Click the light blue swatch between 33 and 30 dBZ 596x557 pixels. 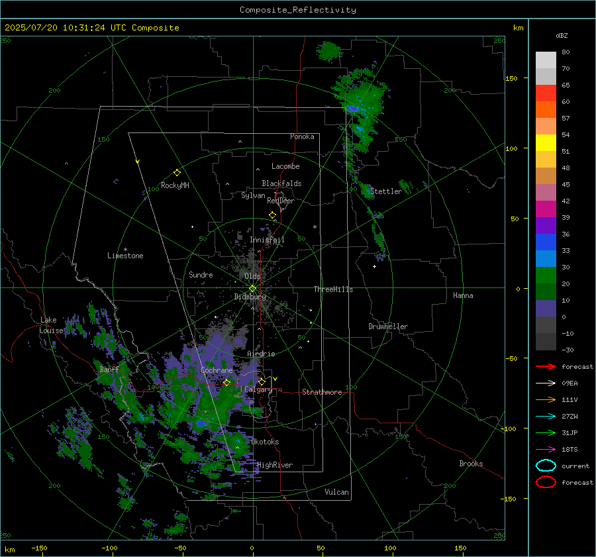546,259
